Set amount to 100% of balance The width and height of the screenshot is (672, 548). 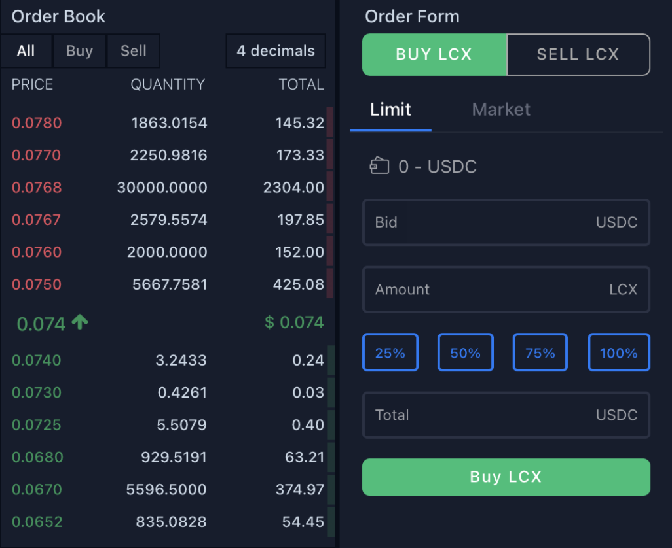[619, 352]
